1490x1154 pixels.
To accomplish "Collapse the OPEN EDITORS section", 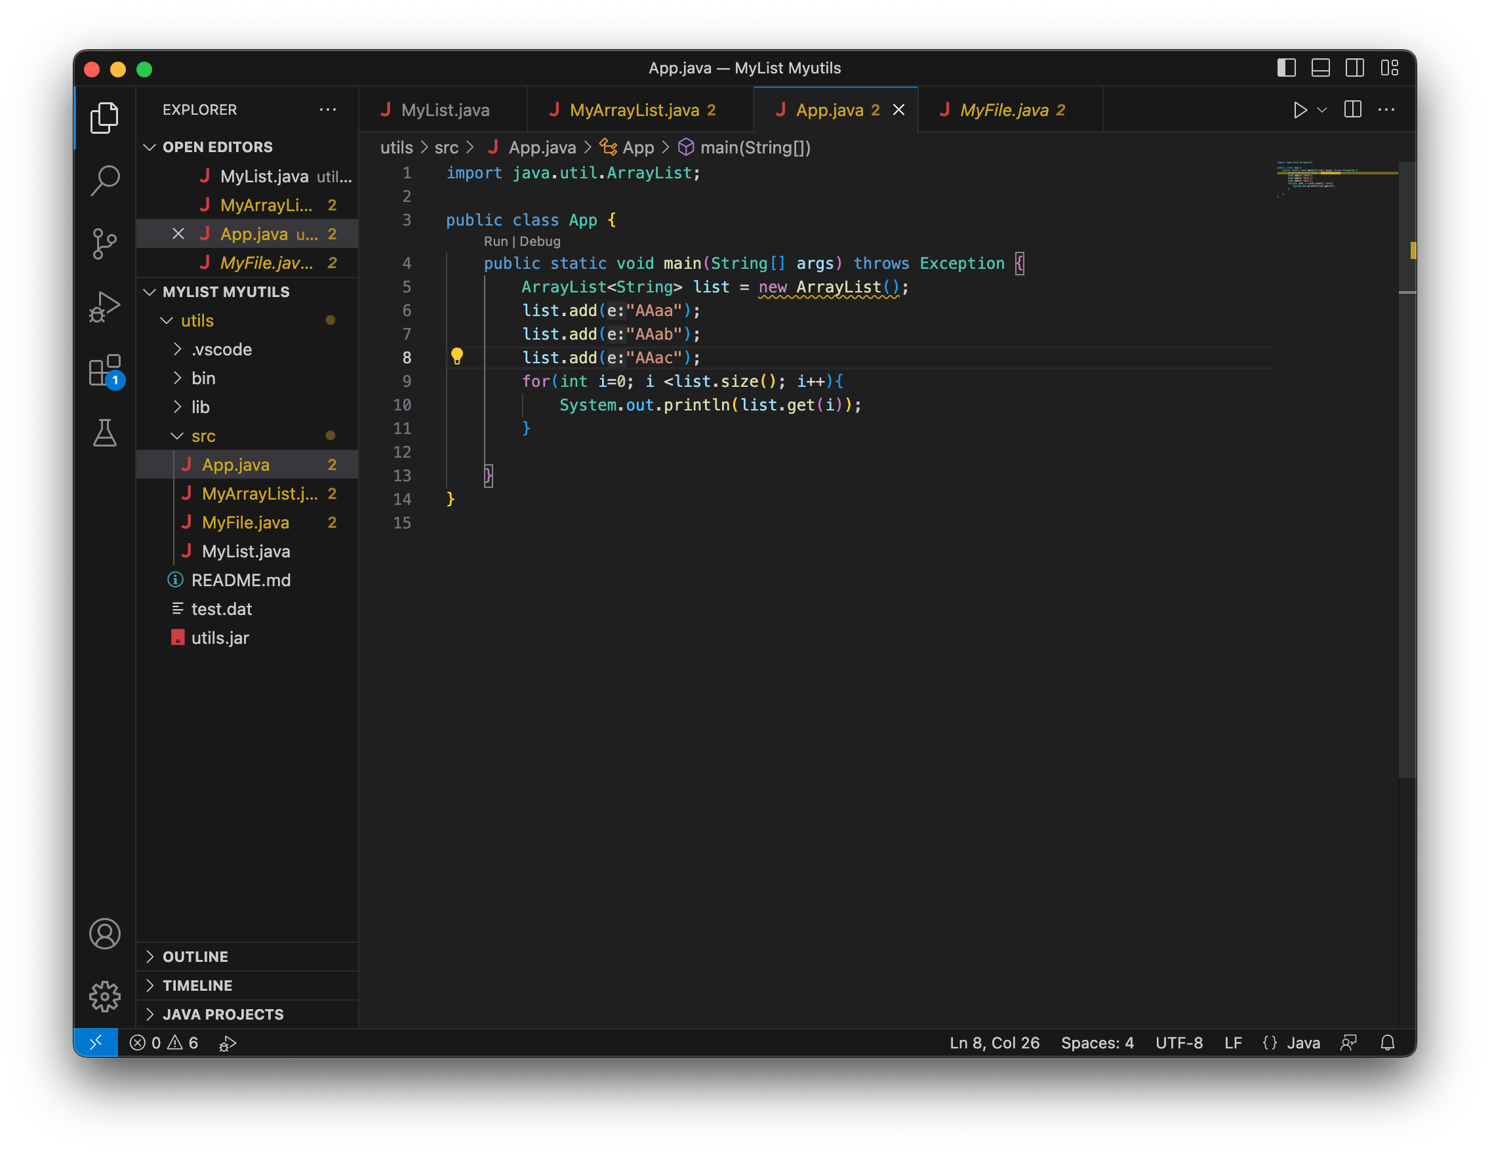I will coord(248,148).
